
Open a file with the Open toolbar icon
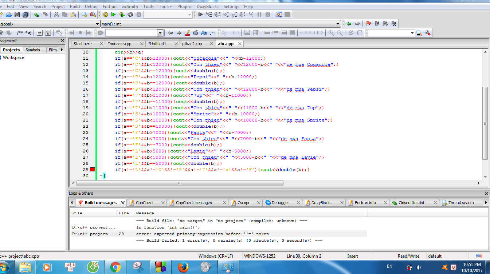click(8, 15)
